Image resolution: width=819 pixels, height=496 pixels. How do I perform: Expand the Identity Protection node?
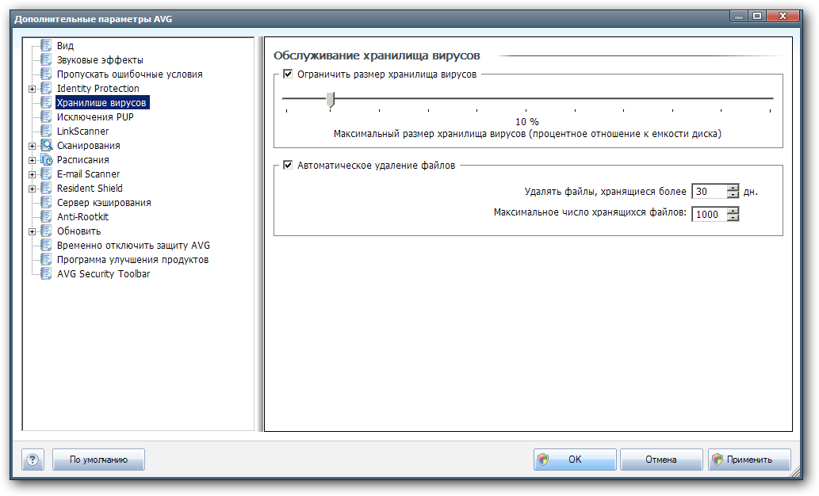32,89
